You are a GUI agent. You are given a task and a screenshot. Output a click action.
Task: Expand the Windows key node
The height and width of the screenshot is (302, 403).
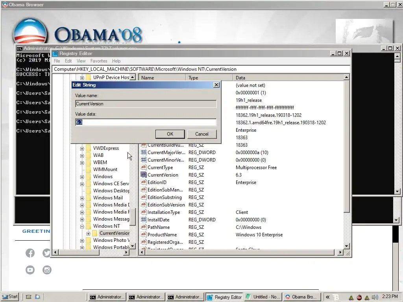click(x=82, y=177)
